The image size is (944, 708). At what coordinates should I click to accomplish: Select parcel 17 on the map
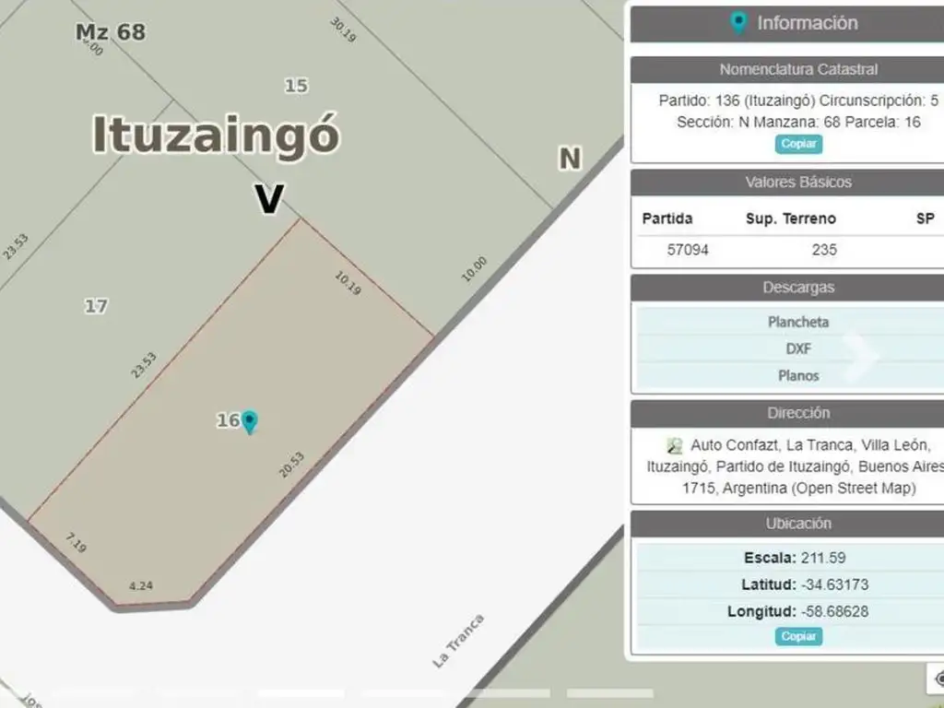tap(96, 306)
